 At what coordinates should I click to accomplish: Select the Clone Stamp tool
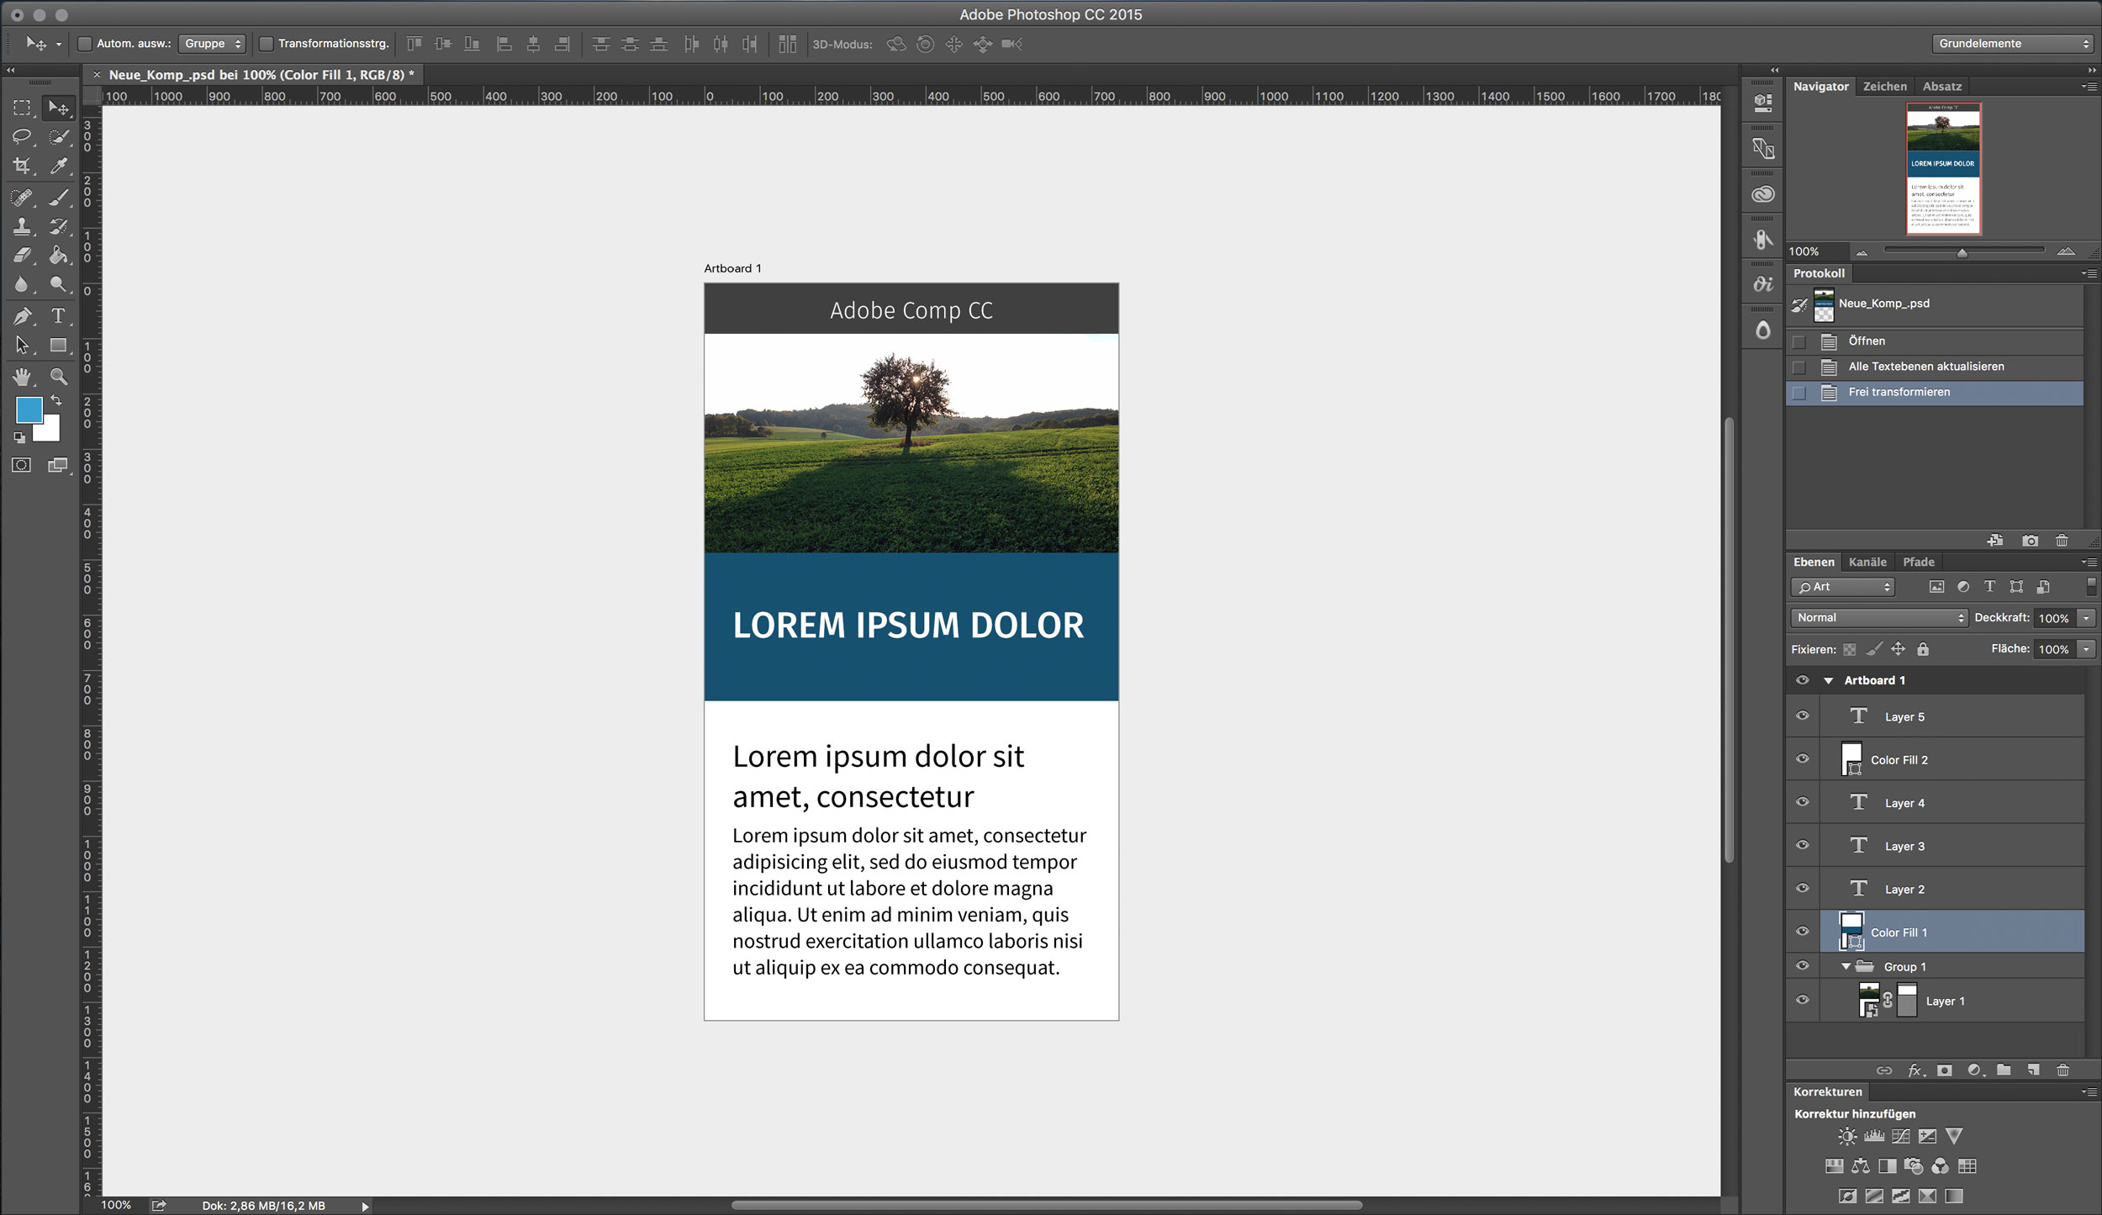(22, 226)
